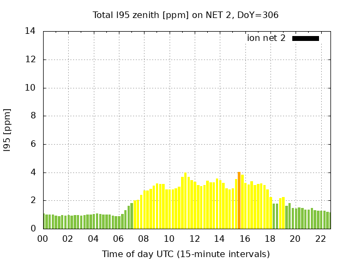The height and width of the screenshot is (262, 349).
Task: Select the "4" label on the y-axis
Action: pyautogui.click(x=34, y=172)
